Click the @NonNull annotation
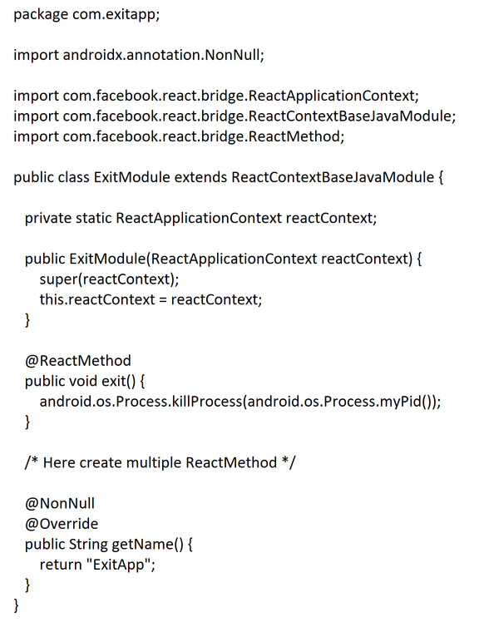The height and width of the screenshot is (622, 479). 60,503
